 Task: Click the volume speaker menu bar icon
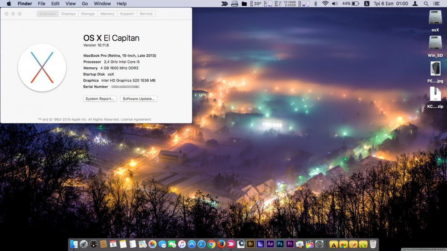[x=335, y=4]
